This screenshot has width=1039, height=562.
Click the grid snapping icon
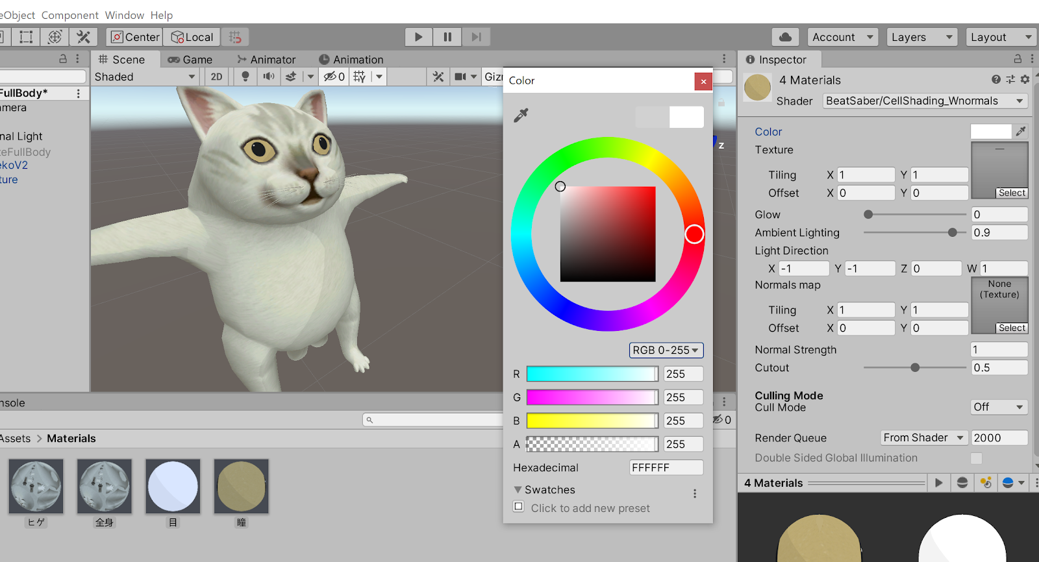pos(235,37)
